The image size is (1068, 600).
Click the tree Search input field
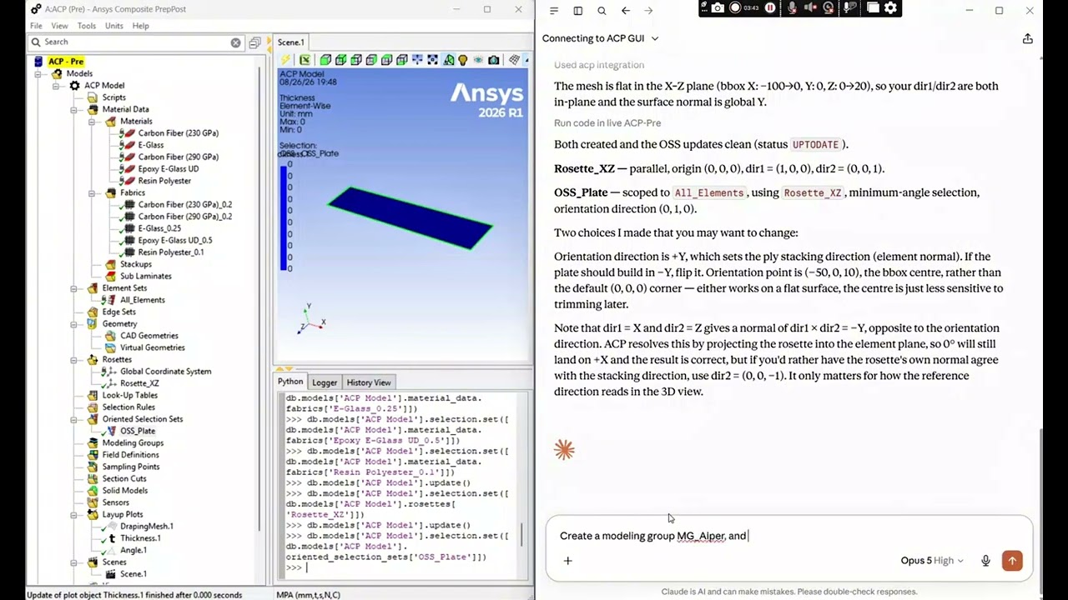tap(138, 42)
